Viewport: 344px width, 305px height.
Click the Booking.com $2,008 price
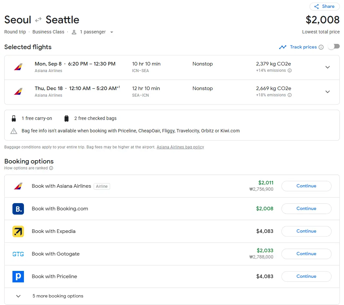tap(265, 208)
